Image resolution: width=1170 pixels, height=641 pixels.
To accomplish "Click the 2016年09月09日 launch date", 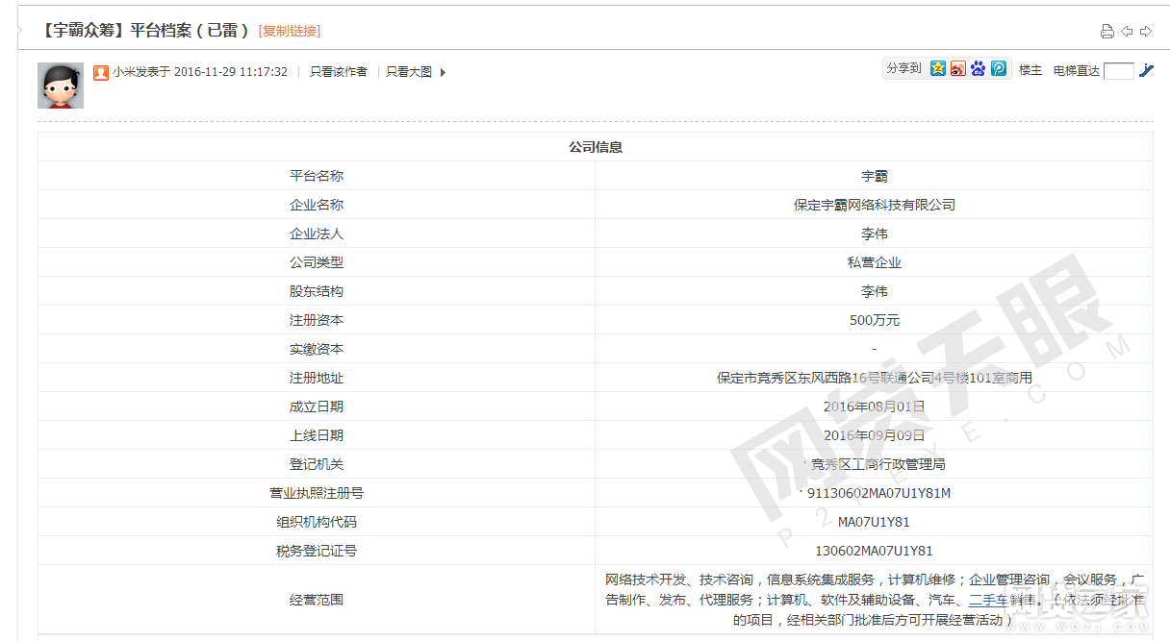I will pyautogui.click(x=875, y=435).
